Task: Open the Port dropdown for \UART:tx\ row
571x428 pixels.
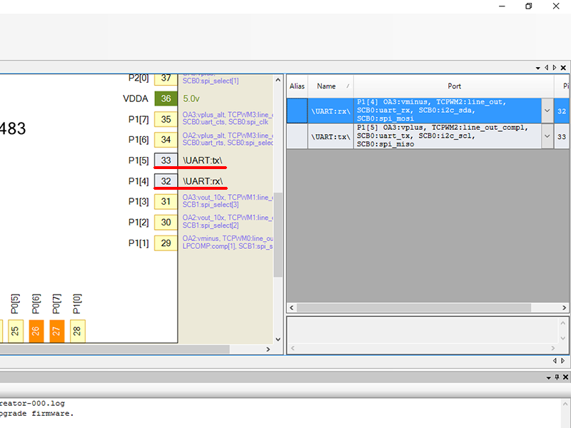Action: (547, 136)
